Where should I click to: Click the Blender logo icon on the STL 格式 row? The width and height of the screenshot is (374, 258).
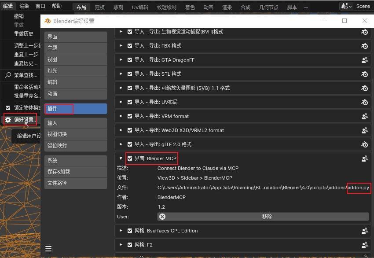pyautogui.click(x=364, y=74)
